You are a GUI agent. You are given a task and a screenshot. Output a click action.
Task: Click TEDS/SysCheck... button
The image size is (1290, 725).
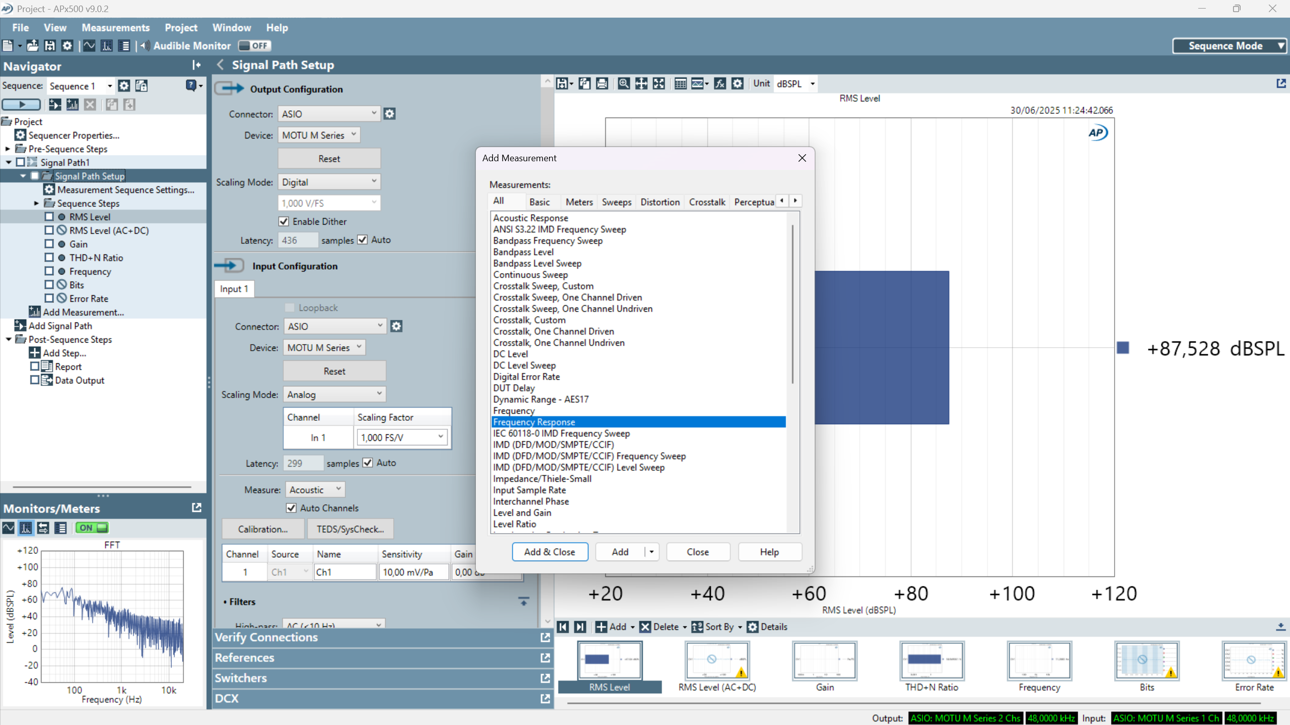tap(350, 529)
